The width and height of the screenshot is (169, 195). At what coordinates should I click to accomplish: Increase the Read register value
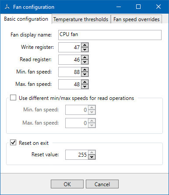[85, 57]
